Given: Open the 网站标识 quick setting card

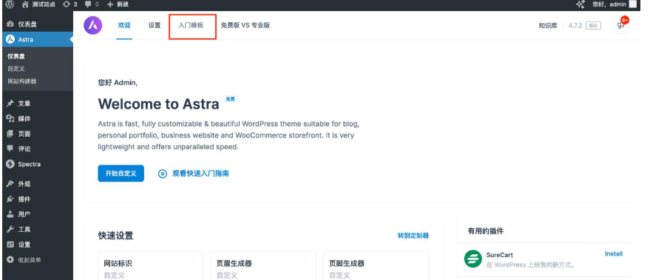Looking at the screenshot, I should pyautogui.click(x=150, y=266).
